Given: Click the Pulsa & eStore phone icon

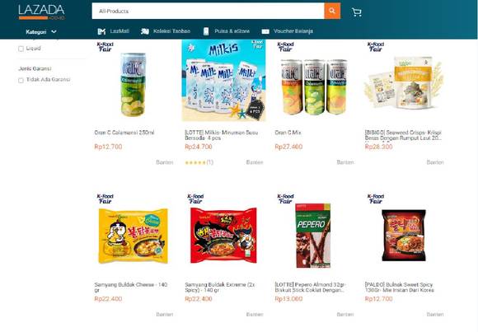Looking at the screenshot, I should (x=206, y=31).
